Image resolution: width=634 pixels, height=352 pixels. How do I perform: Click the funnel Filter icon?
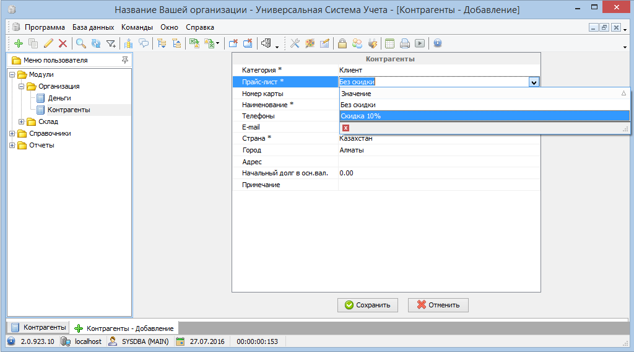[x=111, y=43]
